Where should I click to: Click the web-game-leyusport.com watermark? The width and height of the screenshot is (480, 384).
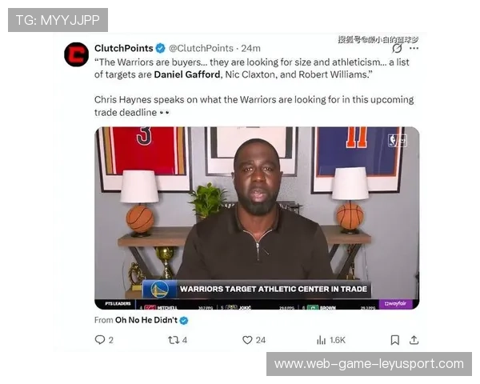369,364
